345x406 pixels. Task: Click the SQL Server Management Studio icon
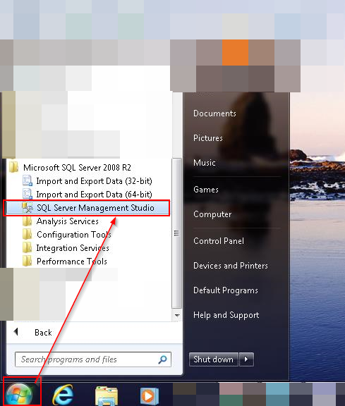pos(28,208)
